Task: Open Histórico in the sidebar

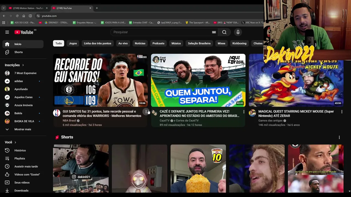Action: pyautogui.click(x=23, y=150)
